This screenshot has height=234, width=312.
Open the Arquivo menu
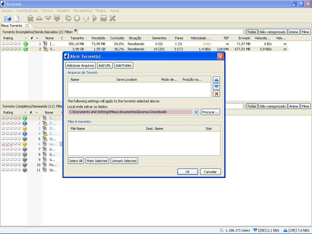[x=7, y=11]
